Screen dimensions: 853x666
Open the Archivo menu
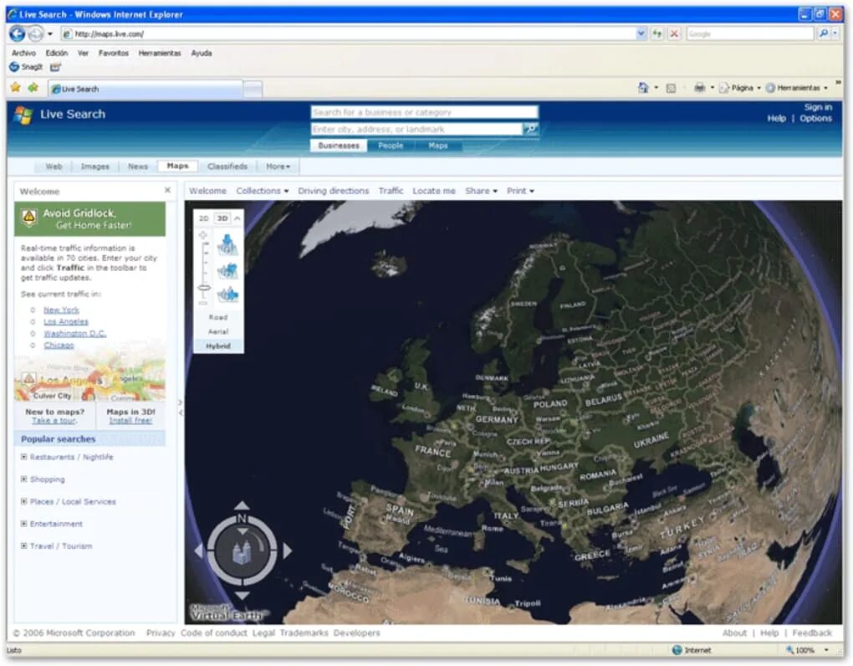point(23,53)
